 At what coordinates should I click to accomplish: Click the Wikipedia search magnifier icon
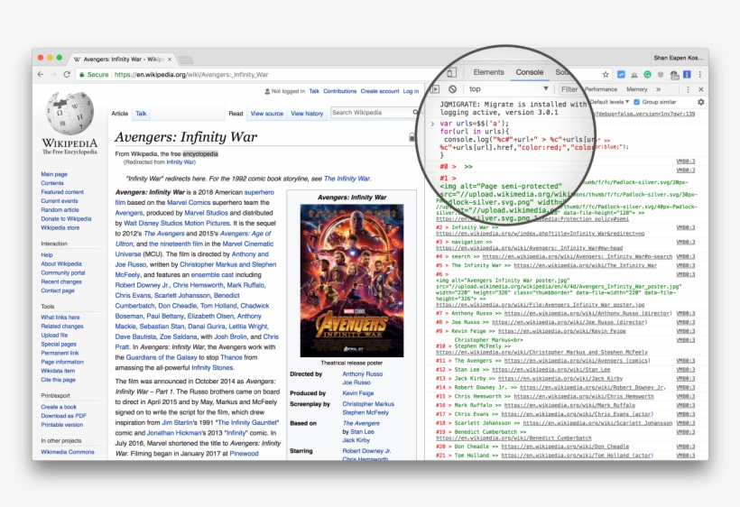click(415, 112)
